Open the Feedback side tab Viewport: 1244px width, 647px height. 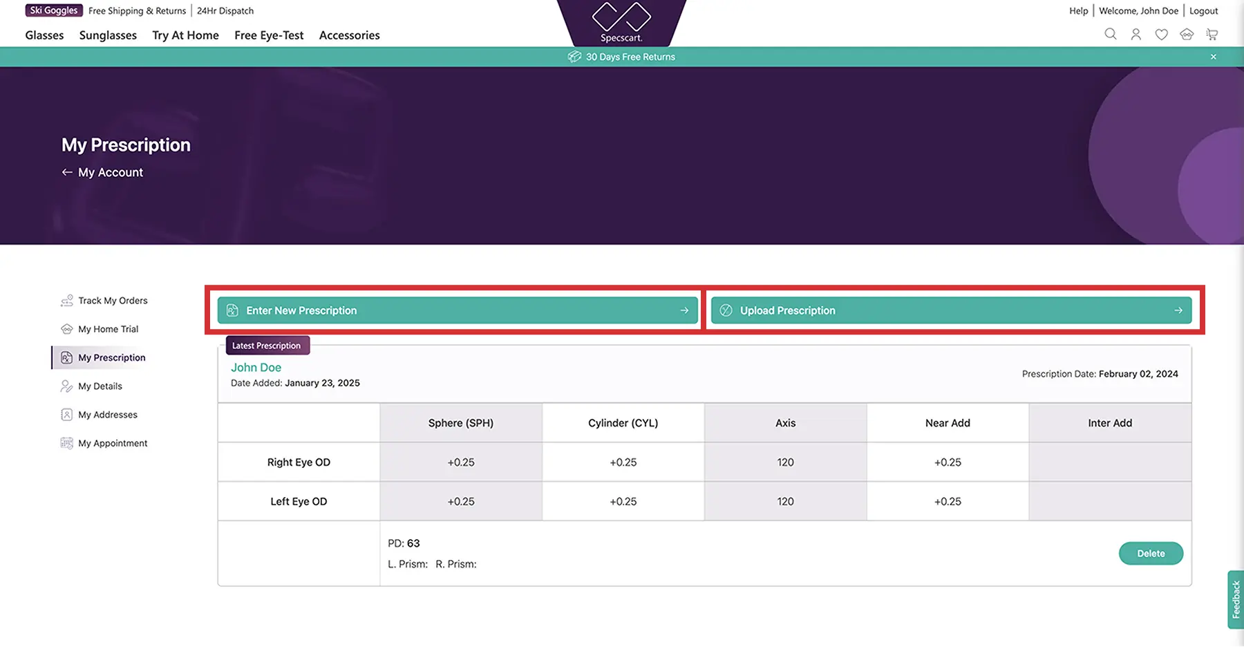1235,599
